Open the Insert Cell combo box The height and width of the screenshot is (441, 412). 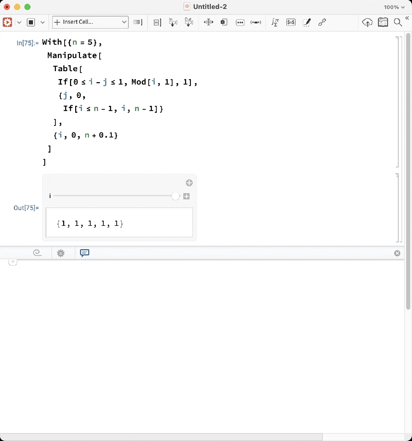tap(90, 22)
